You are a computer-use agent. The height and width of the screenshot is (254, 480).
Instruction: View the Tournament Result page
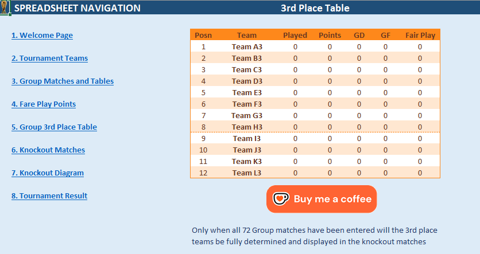(49, 196)
